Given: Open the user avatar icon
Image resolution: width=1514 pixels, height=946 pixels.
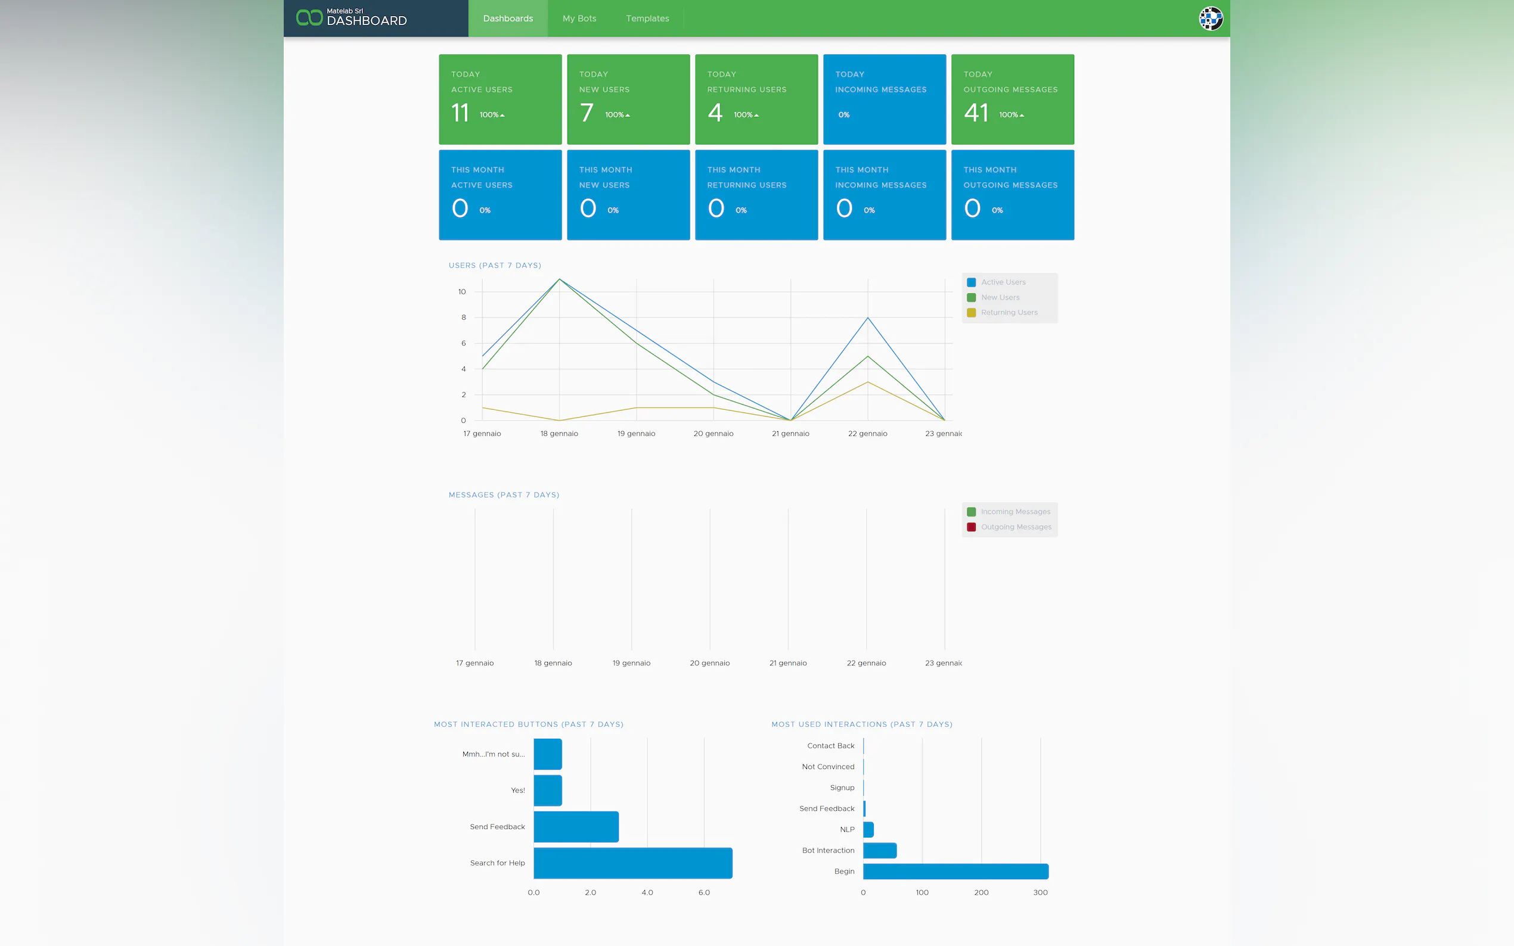Looking at the screenshot, I should [1210, 18].
